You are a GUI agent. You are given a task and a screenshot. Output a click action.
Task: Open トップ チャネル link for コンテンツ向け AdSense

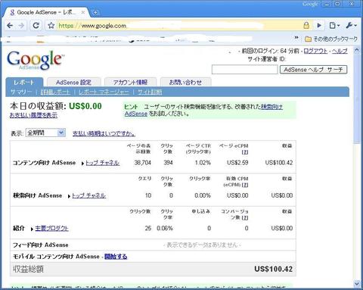[103, 163]
